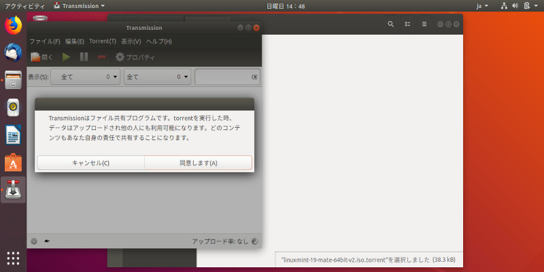The image size is (544, 272).
Task: Click search icon in Files window
Action: click(390, 24)
